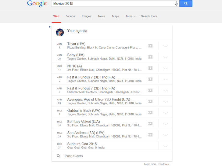This screenshot has width=222, height=168.
Task: Click the magnifier icon beside Past events
Action: (59, 156)
